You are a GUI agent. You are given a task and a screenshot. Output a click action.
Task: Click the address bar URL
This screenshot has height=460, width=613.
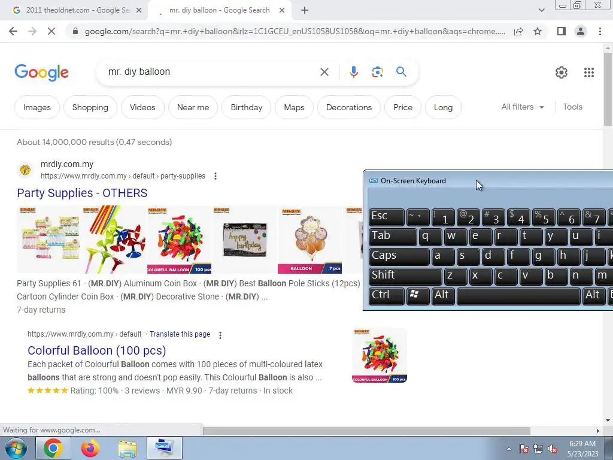tap(295, 31)
